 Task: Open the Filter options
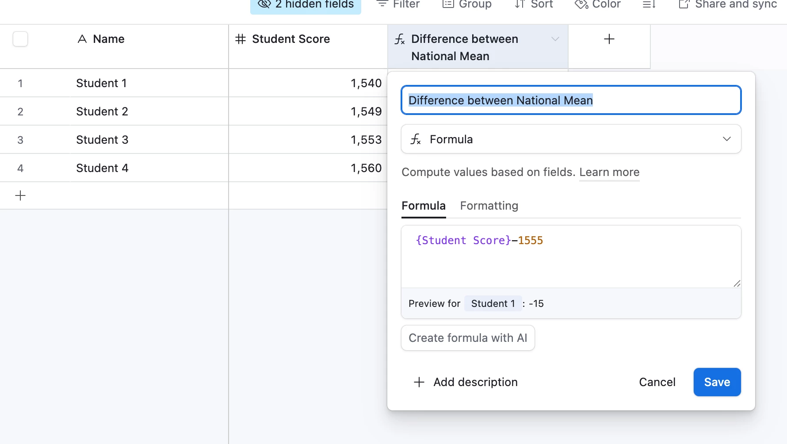coord(398,4)
